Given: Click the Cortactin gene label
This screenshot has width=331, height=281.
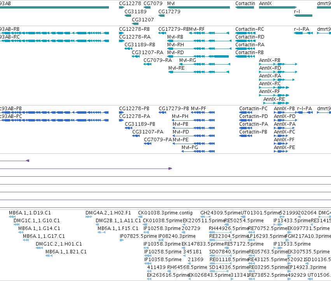Looking at the screenshot, I should pos(245,4).
